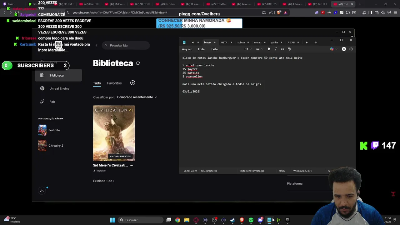Open Fab in Epic sidebar
The image size is (400, 225).
[x=58, y=102]
